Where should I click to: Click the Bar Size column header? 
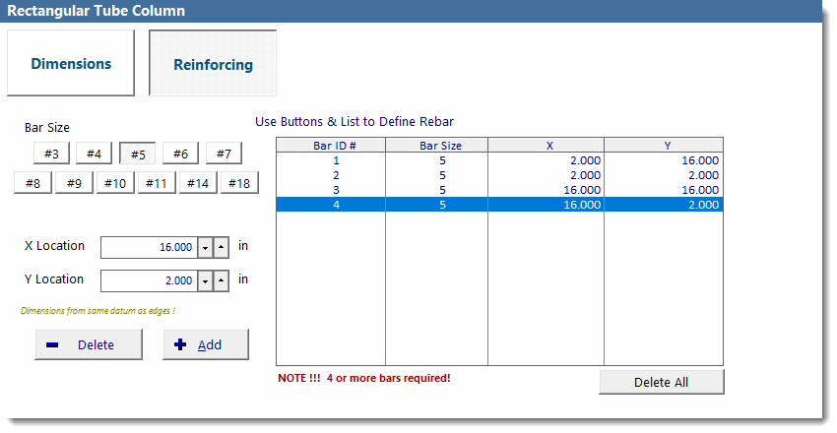point(440,145)
